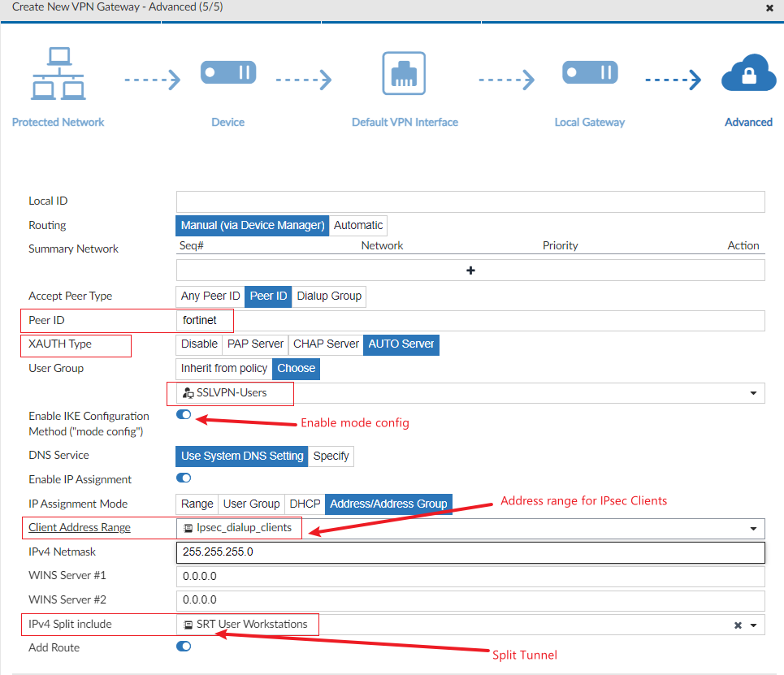Set XAUTH Type to Disable
Screen dimensions: 784x675
(x=199, y=344)
